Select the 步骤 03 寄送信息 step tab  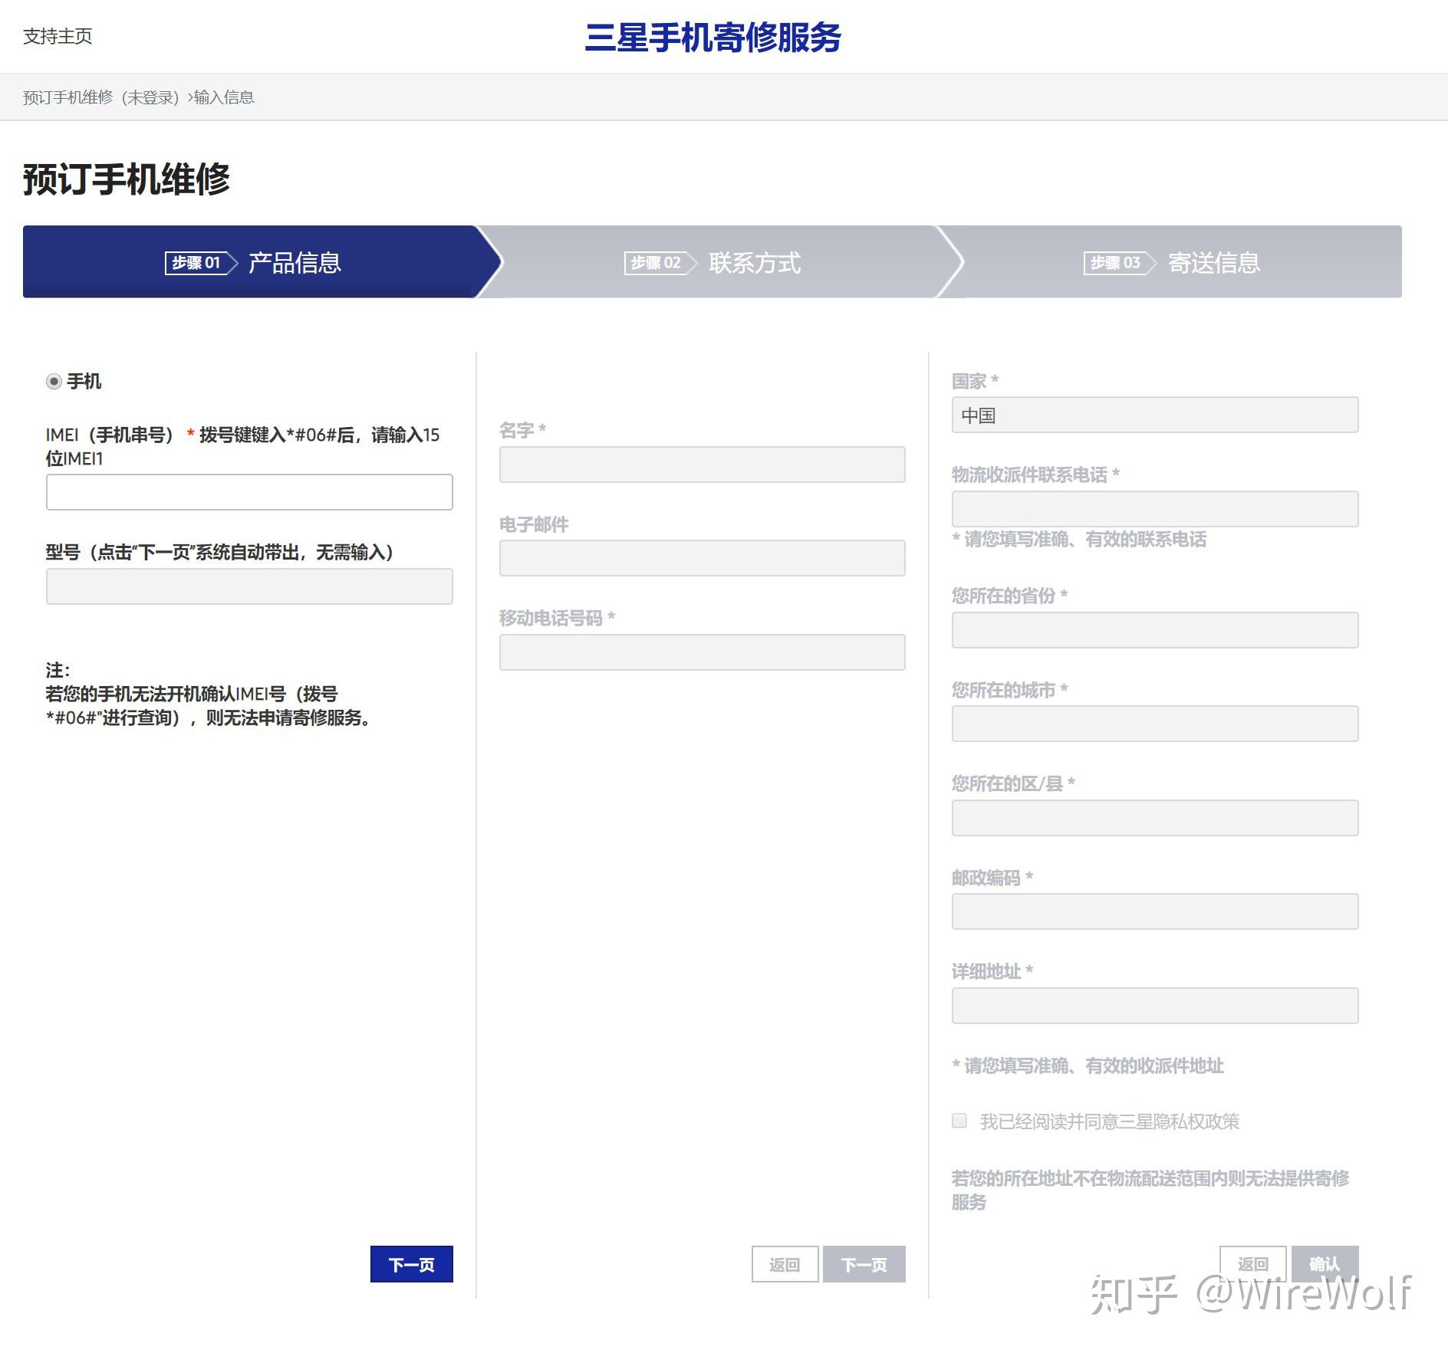1172,262
